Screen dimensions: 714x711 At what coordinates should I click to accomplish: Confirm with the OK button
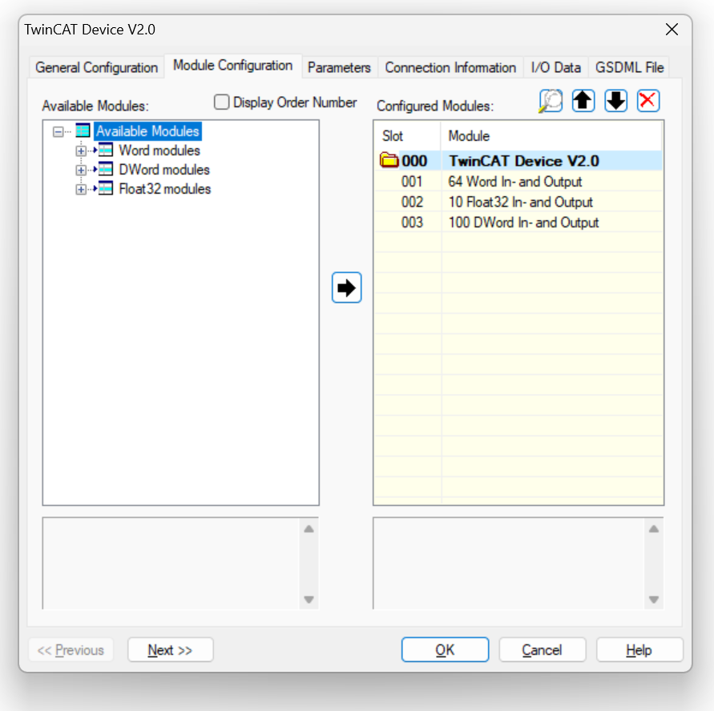[445, 649]
